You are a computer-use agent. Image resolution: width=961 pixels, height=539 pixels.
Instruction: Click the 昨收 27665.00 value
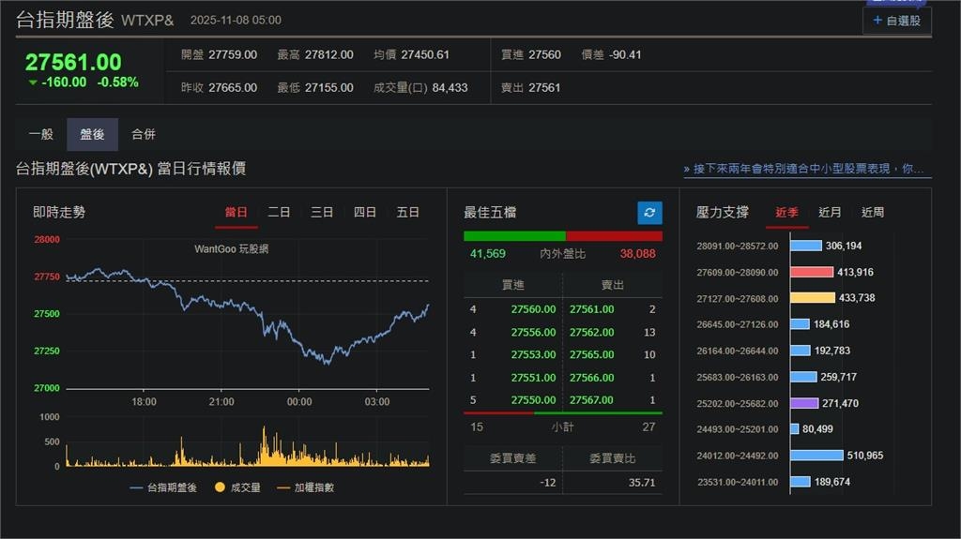(233, 87)
